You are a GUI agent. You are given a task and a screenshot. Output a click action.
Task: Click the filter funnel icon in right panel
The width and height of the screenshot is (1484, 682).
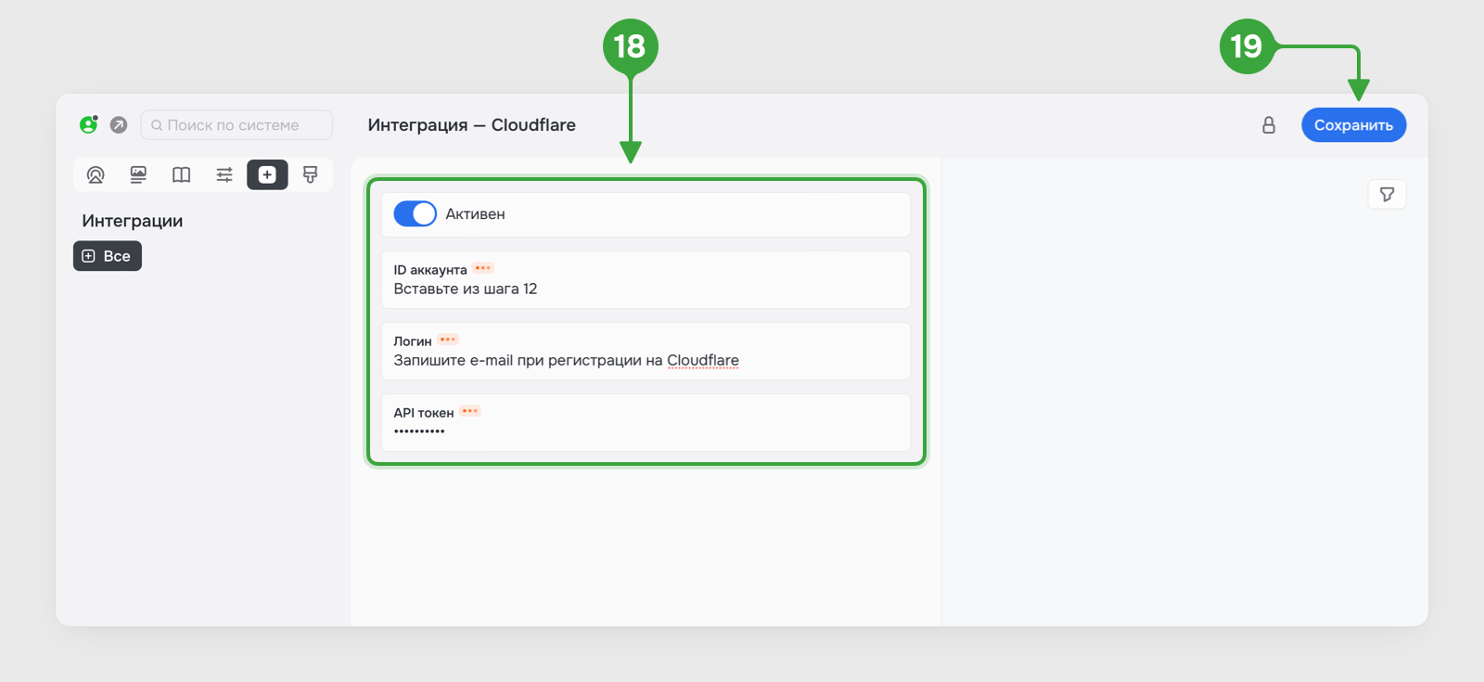[x=1388, y=194]
